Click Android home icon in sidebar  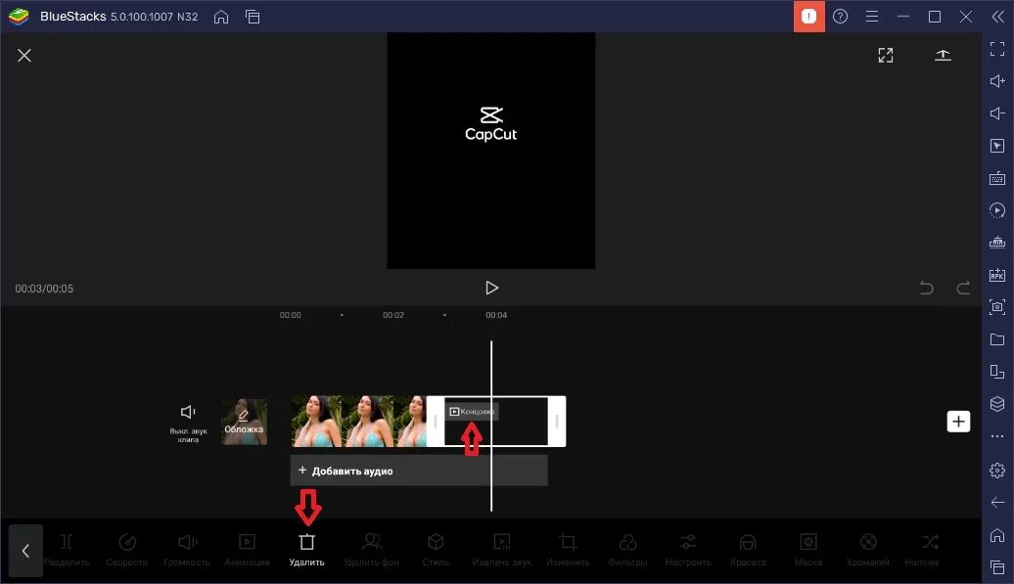pyautogui.click(x=997, y=535)
